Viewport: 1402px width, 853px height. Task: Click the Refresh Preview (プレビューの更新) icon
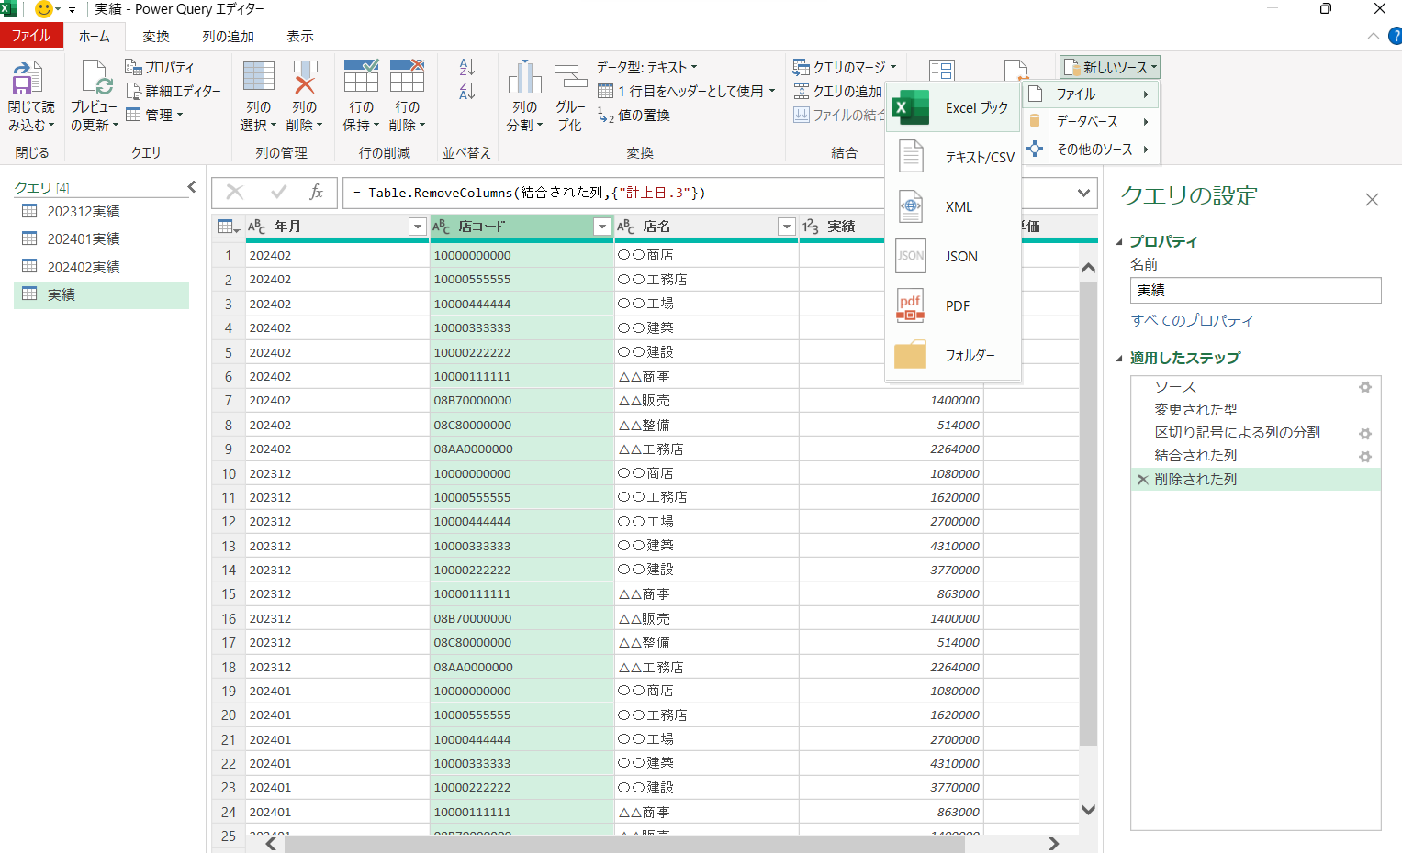pyautogui.click(x=95, y=79)
